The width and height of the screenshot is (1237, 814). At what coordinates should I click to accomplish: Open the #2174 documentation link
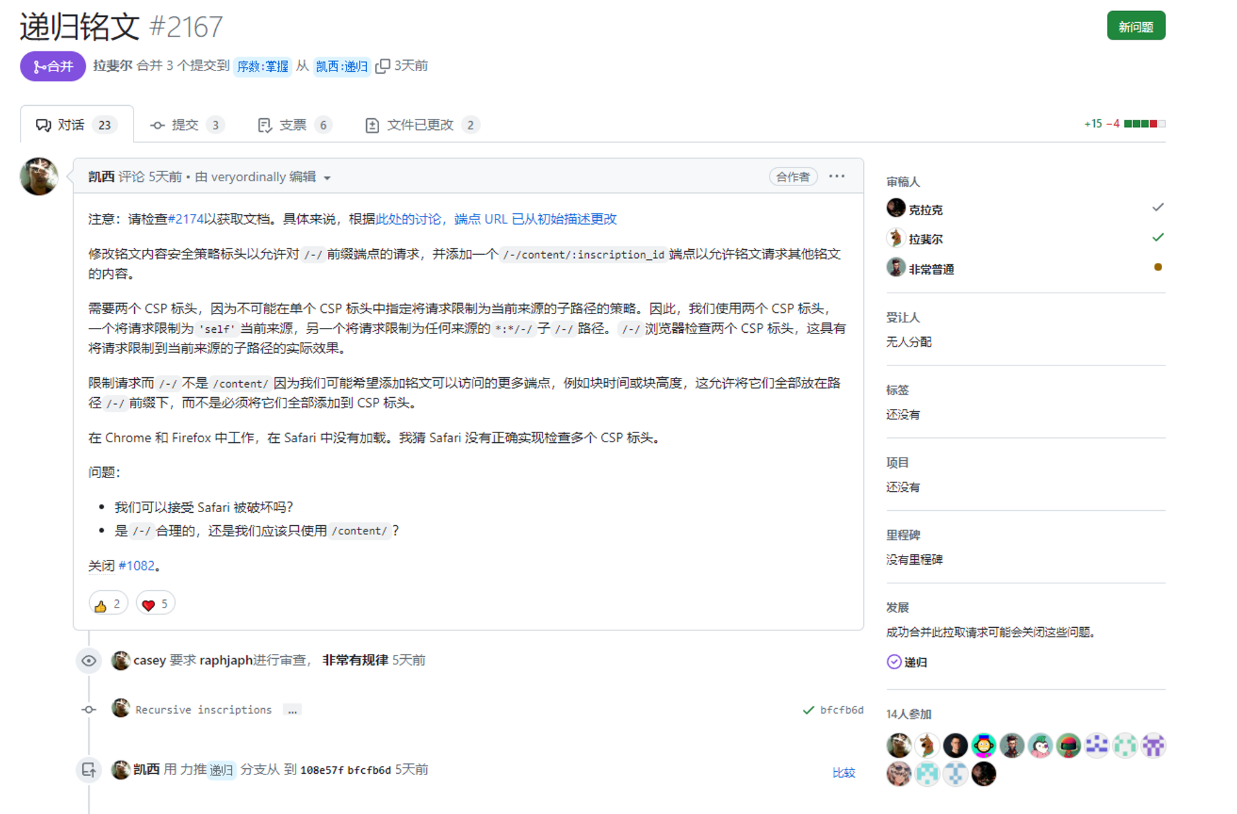pos(185,219)
